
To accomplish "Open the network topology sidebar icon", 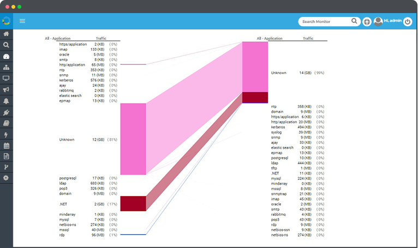I will pyautogui.click(x=6, y=68).
